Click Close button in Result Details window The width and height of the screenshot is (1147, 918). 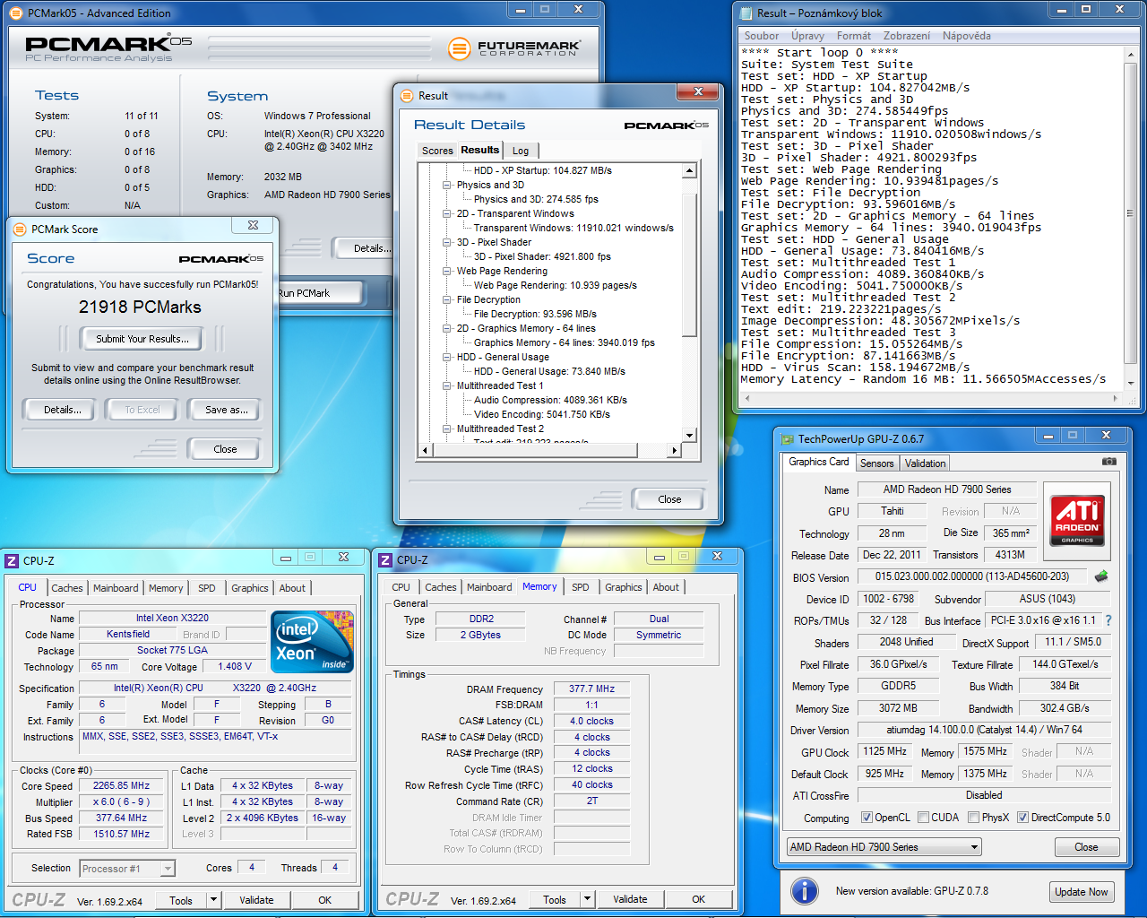click(669, 499)
